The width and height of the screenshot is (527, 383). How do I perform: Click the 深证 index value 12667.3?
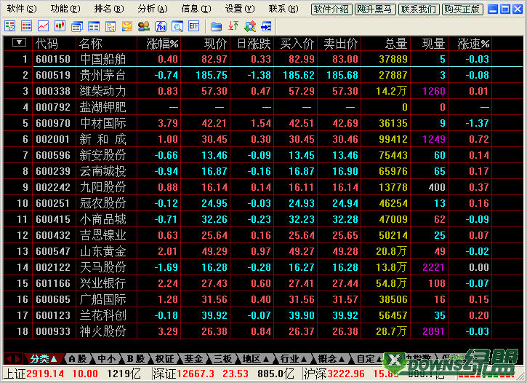pyautogui.click(x=196, y=374)
